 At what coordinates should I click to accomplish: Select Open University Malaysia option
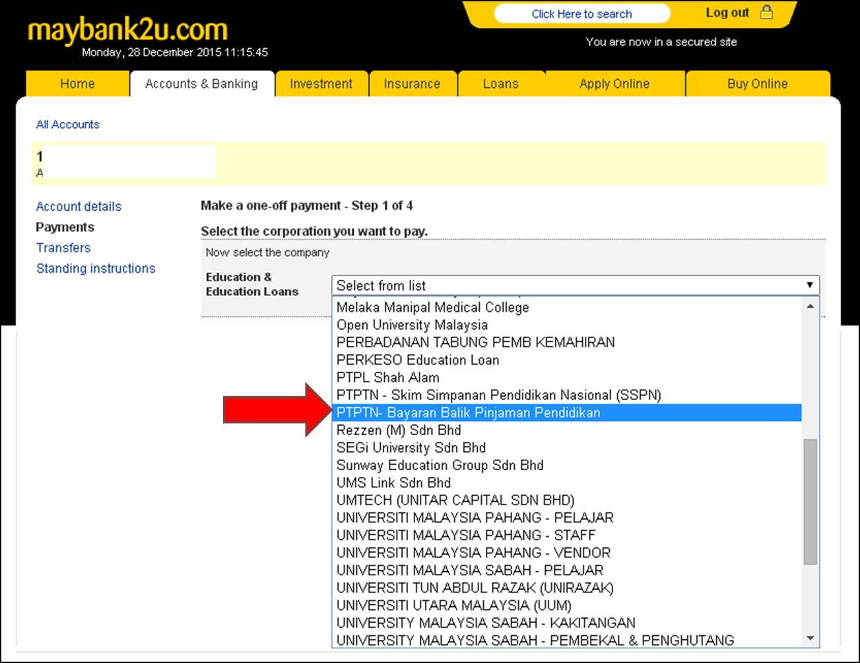click(566, 325)
